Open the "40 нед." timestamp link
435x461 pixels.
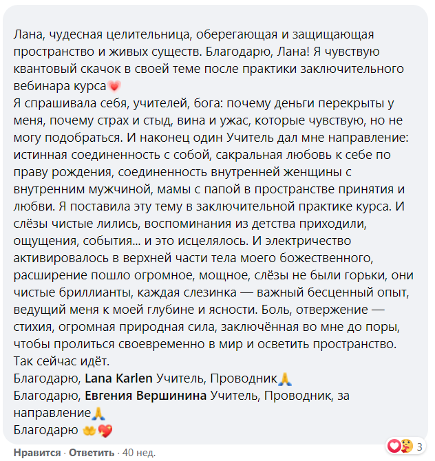[138, 453]
